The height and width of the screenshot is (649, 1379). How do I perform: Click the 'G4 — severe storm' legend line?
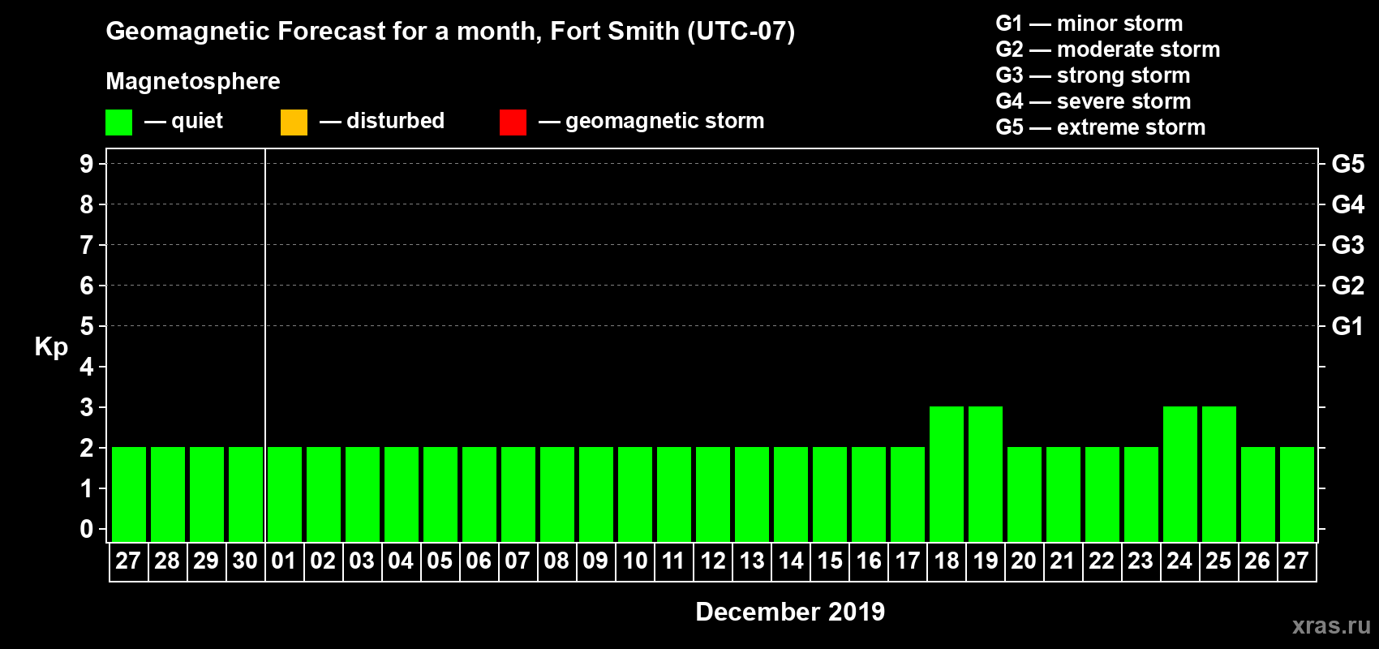tap(1093, 101)
